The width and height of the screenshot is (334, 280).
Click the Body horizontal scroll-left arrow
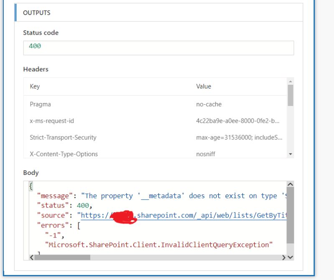coord(32,258)
